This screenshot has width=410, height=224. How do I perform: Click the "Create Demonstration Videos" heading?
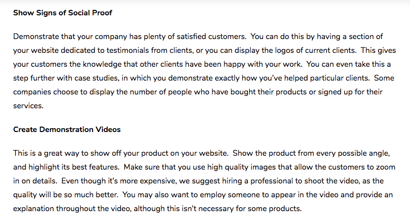tap(67, 130)
